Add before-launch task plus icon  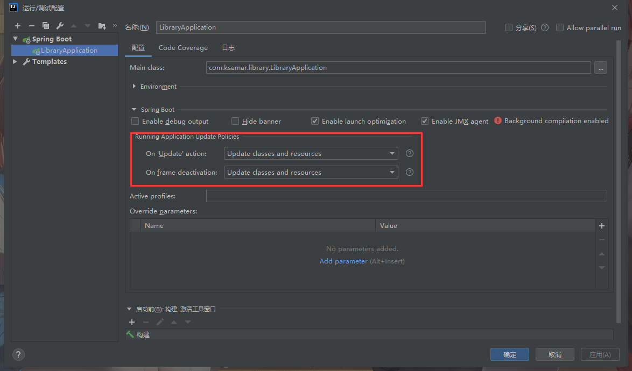[132, 322]
